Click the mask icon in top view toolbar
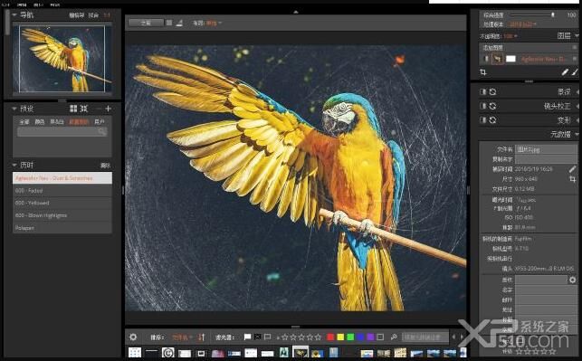Viewport: 582px width, 361px height. point(179,23)
